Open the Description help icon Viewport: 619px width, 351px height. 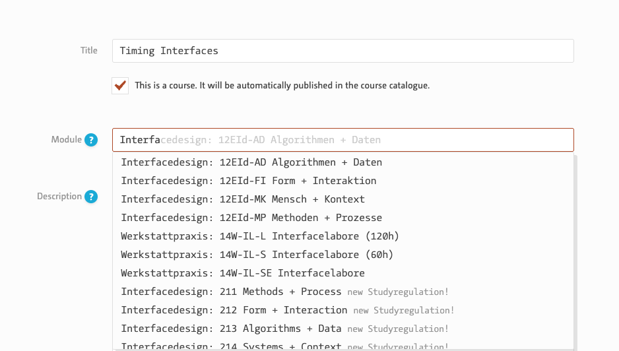tap(91, 197)
